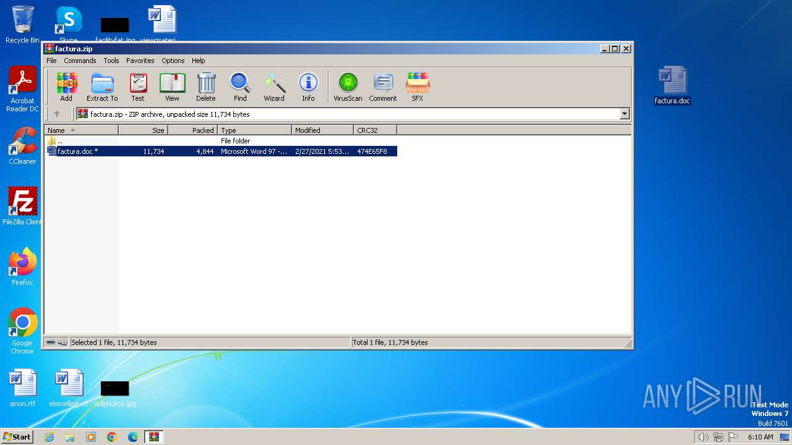Viewport: 792px width, 445px height.
Task: Click the Delete trash can icon
Action: click(206, 87)
